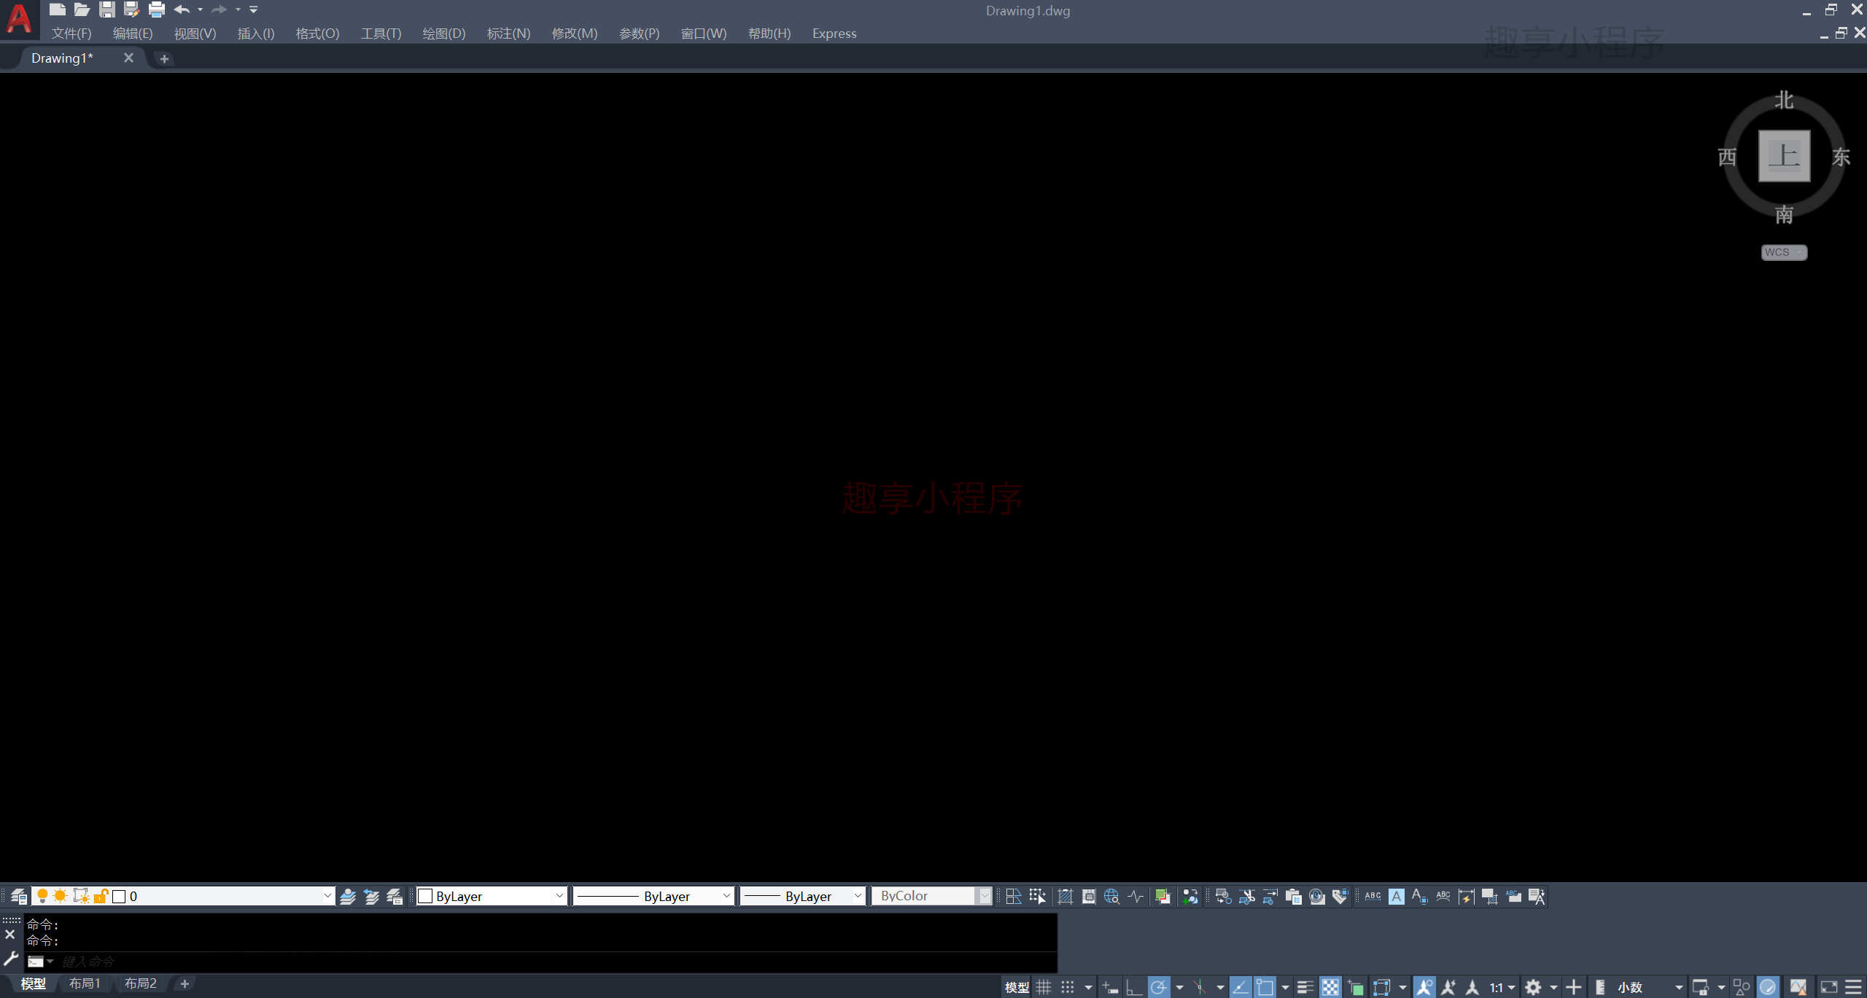Open the 编辑(E) menu

tap(133, 34)
